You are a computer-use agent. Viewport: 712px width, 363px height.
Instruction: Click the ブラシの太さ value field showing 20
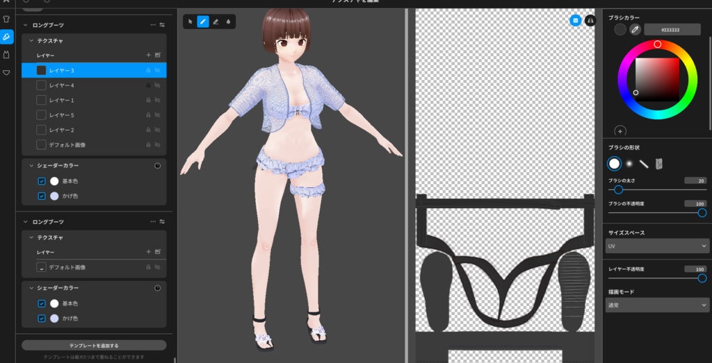pyautogui.click(x=695, y=180)
